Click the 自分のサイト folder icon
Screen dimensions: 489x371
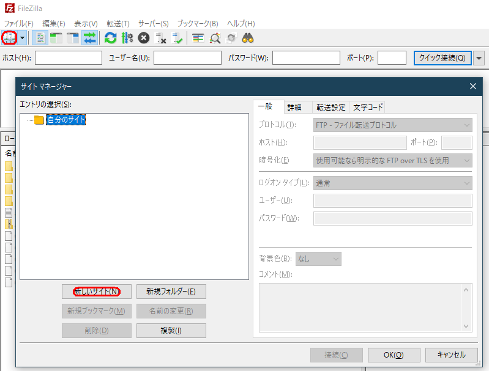click(x=39, y=120)
